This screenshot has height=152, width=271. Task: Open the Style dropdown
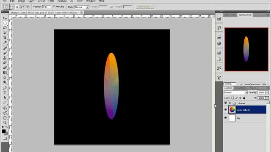[x=82, y=7]
